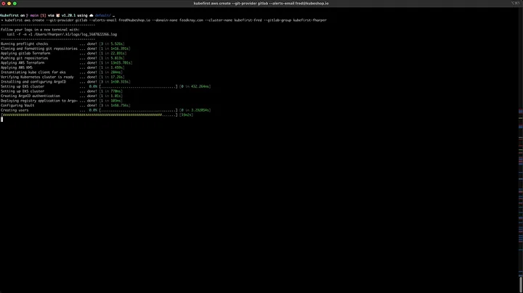Screen dimensions: 523x293
Task: Click the scrollbar thumb at right edge
Action: tap(521, 284)
